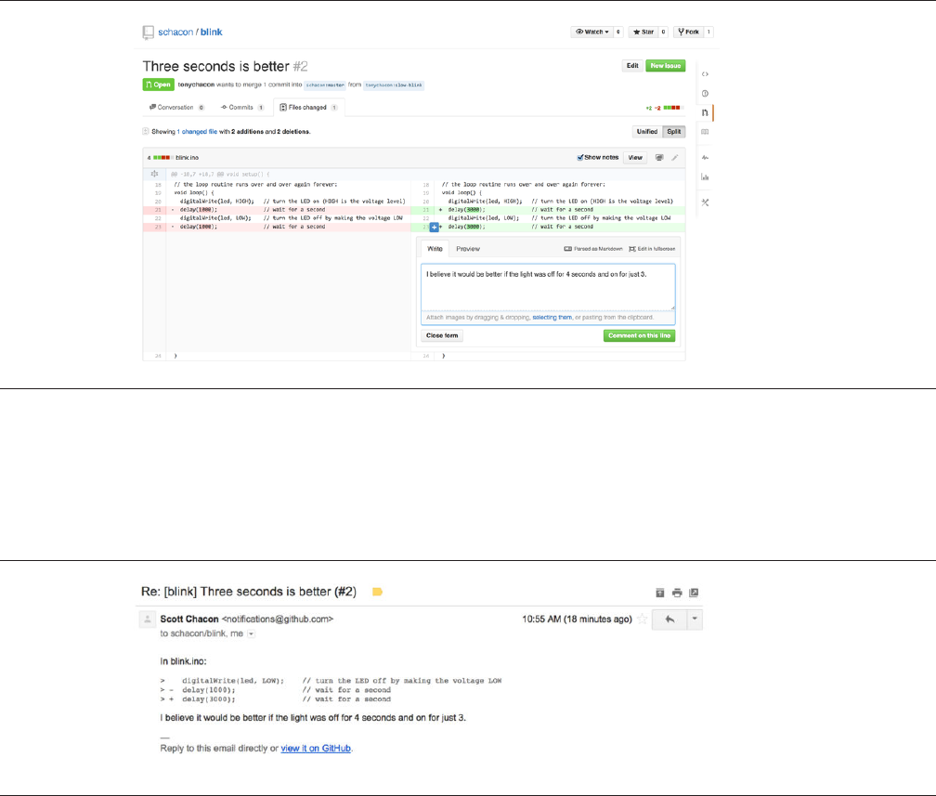Open the Wiki sidebar icon
The image size is (936, 796).
[705, 131]
